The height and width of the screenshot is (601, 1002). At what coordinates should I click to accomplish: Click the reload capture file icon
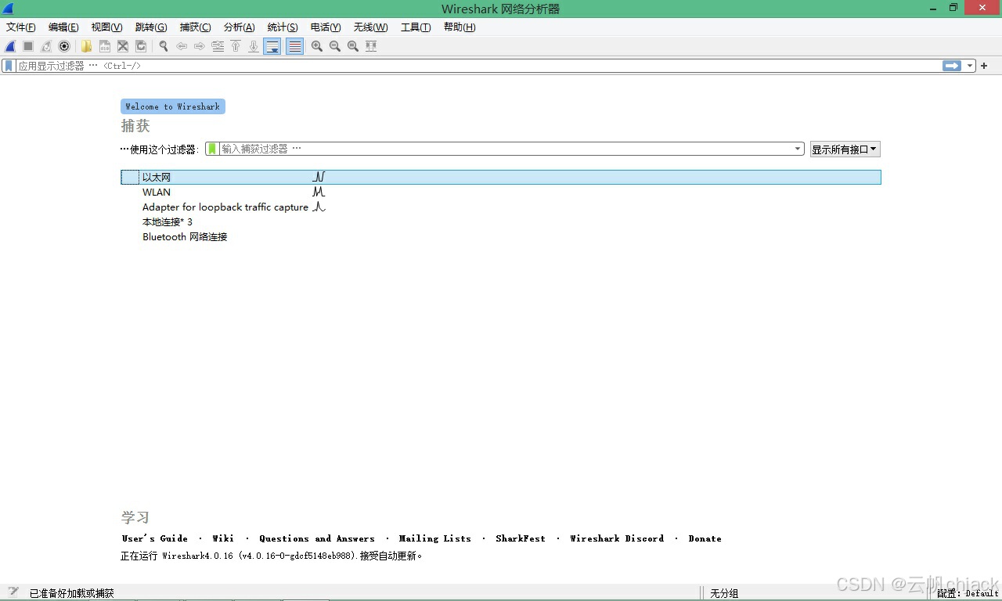pos(141,46)
